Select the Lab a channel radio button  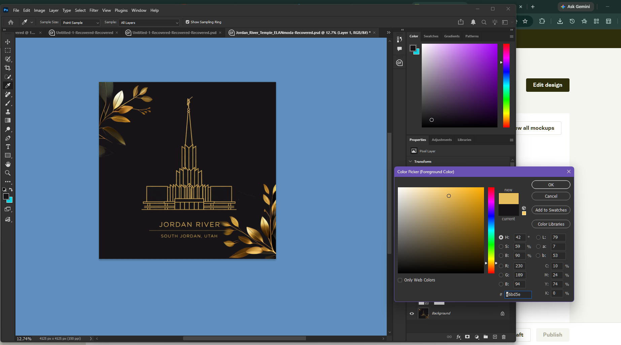[x=538, y=246]
